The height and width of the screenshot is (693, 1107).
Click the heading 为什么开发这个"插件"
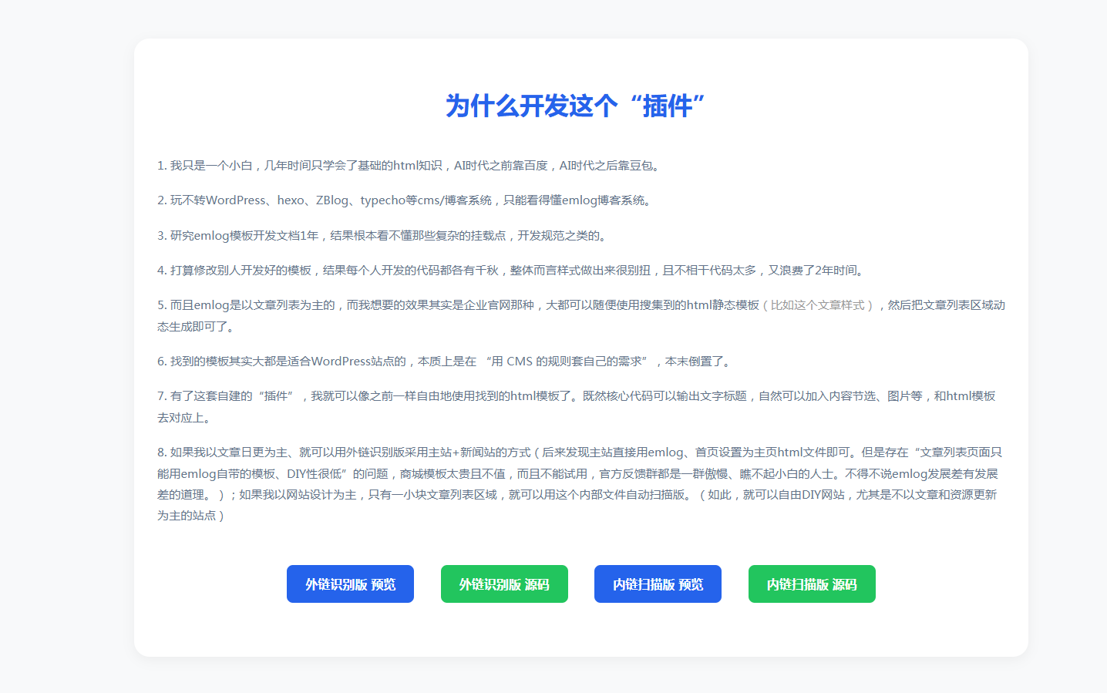575,106
